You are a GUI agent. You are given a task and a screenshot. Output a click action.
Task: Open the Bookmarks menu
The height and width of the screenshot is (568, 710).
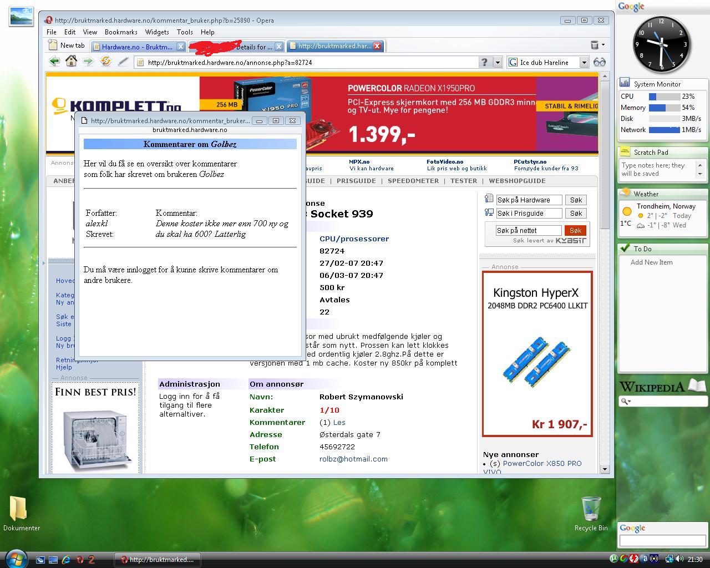121,32
